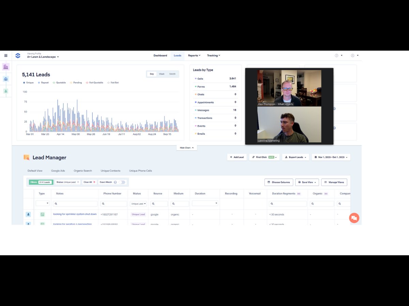Open the Reports menu
The width and height of the screenshot is (409, 306).
(194, 55)
